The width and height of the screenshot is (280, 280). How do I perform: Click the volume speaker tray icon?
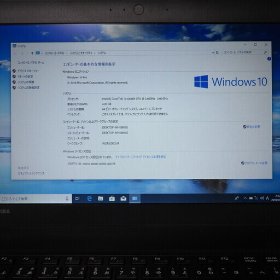[x=262, y=198]
